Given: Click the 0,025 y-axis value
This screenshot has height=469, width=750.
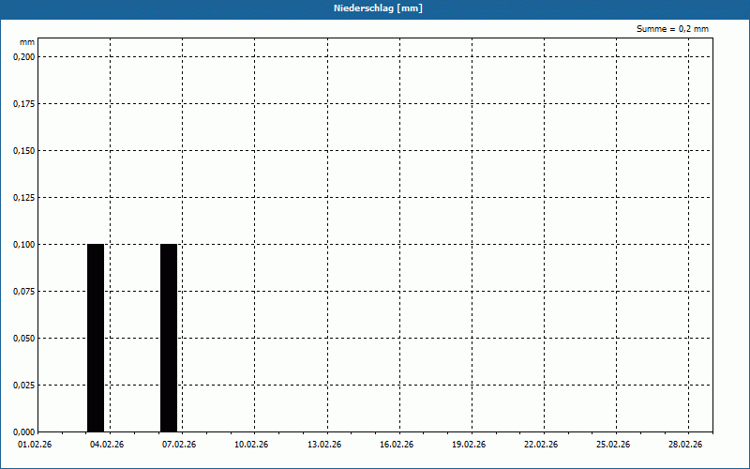Looking at the screenshot, I should click(23, 386).
